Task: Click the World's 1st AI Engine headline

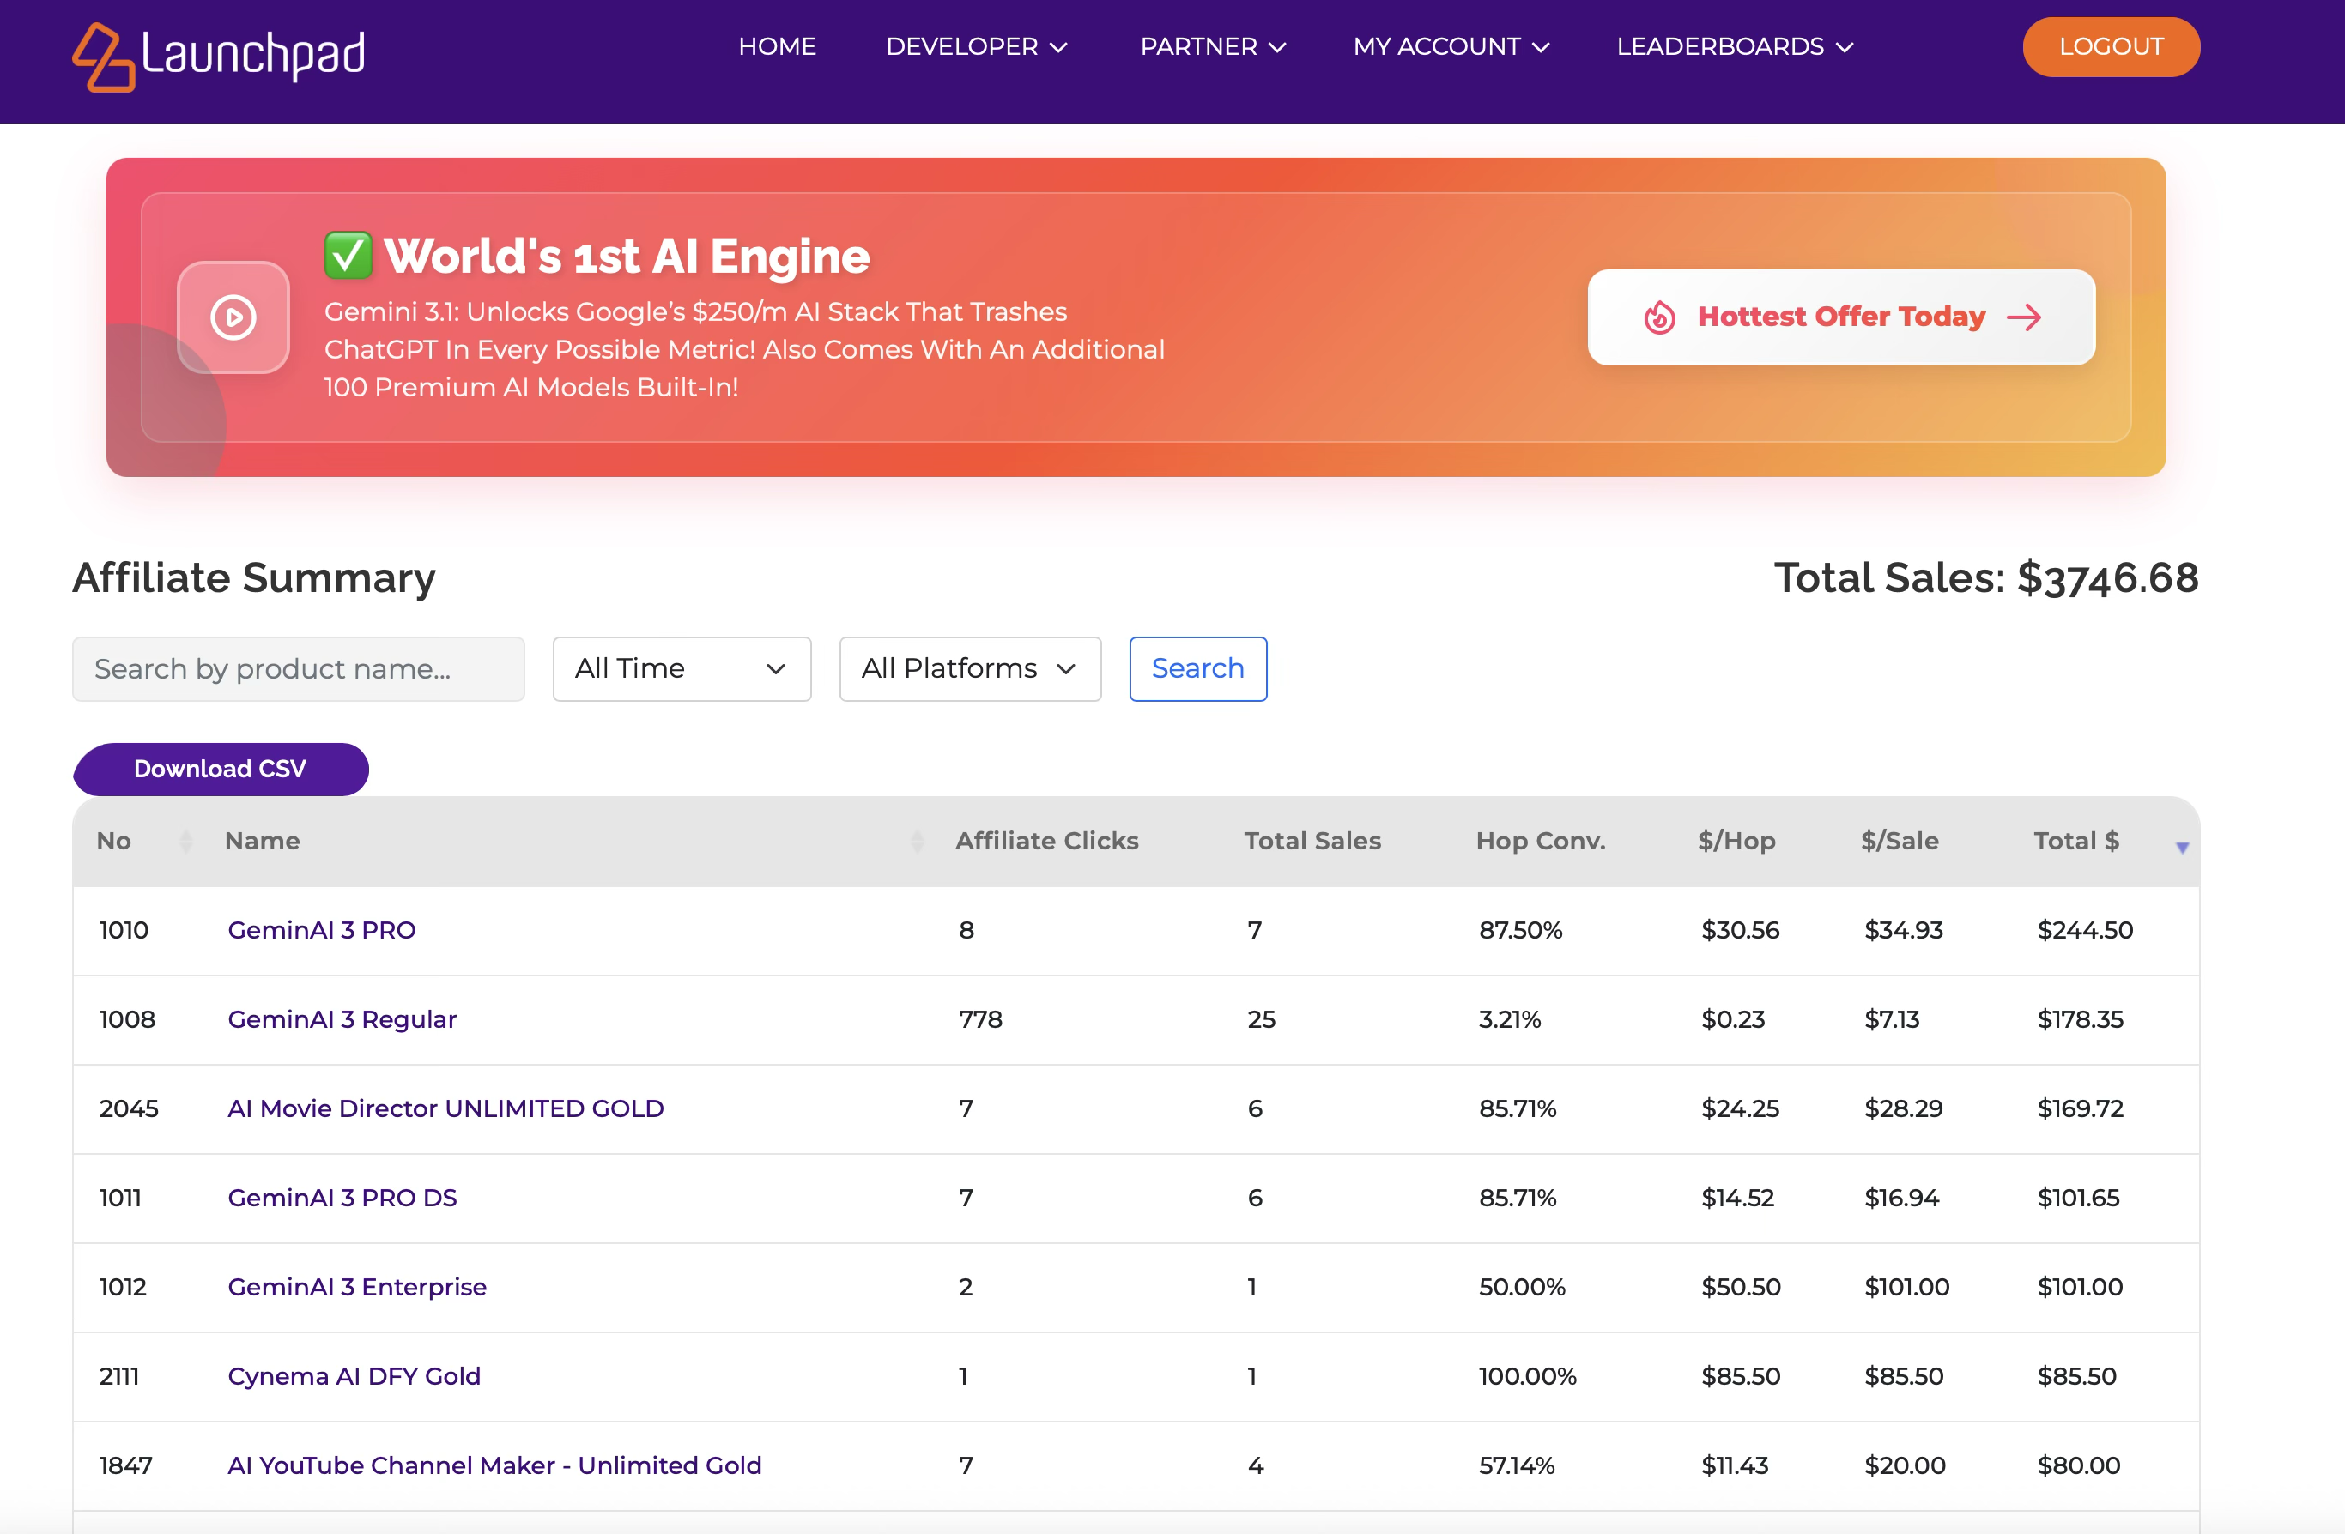Action: click(x=627, y=256)
